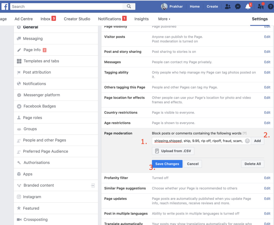Click the Upload from .CSV button
Image resolution: width=274 pixels, height=225 pixels.
pos(173,151)
